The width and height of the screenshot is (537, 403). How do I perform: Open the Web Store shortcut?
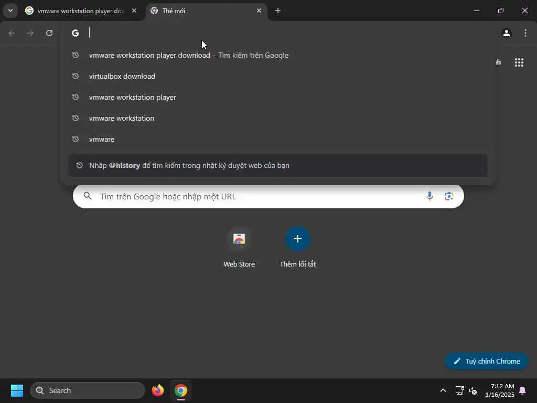click(x=239, y=248)
